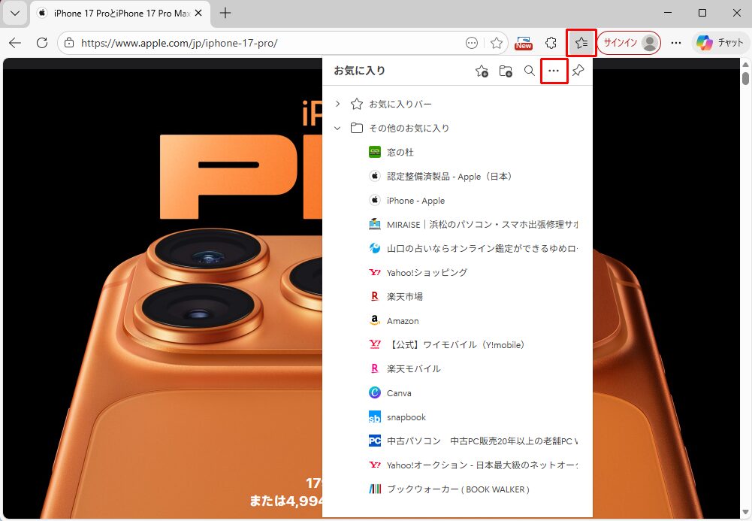Collapse the その他のお気に入り folder
The width and height of the screenshot is (752, 521).
click(338, 128)
